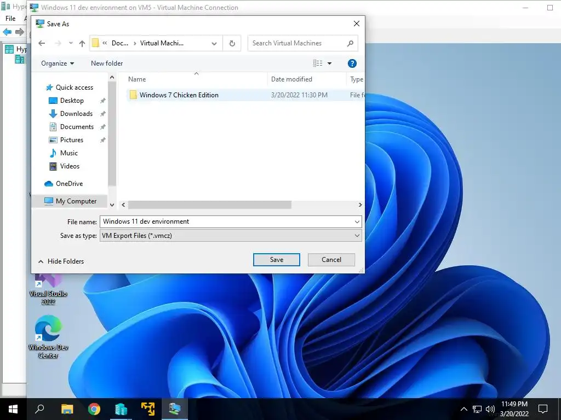Viewport: 561px width, 420px height.
Task: Open Hyper-V Manager taskbar icon
Action: coord(121,409)
